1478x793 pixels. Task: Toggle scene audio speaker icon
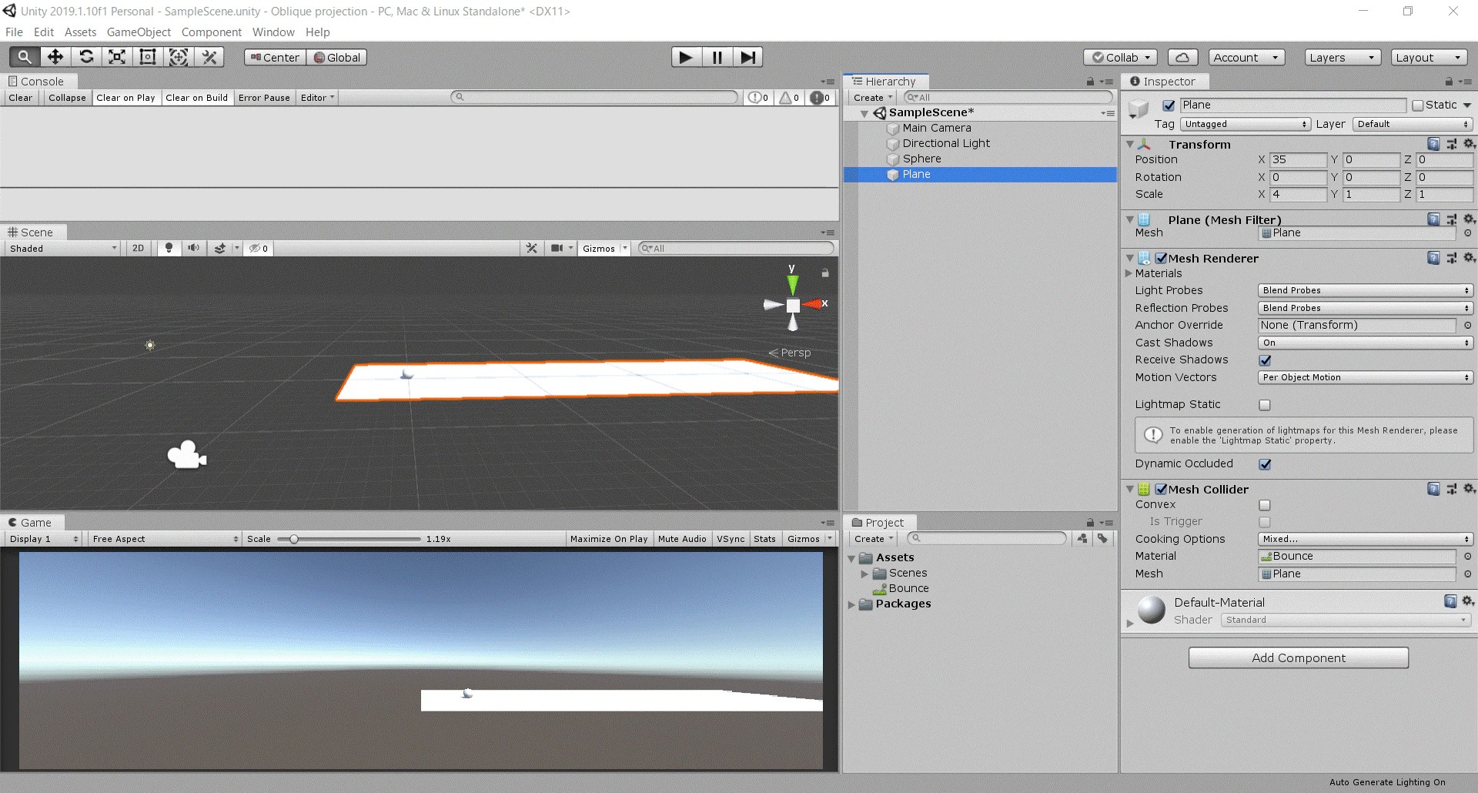(193, 248)
